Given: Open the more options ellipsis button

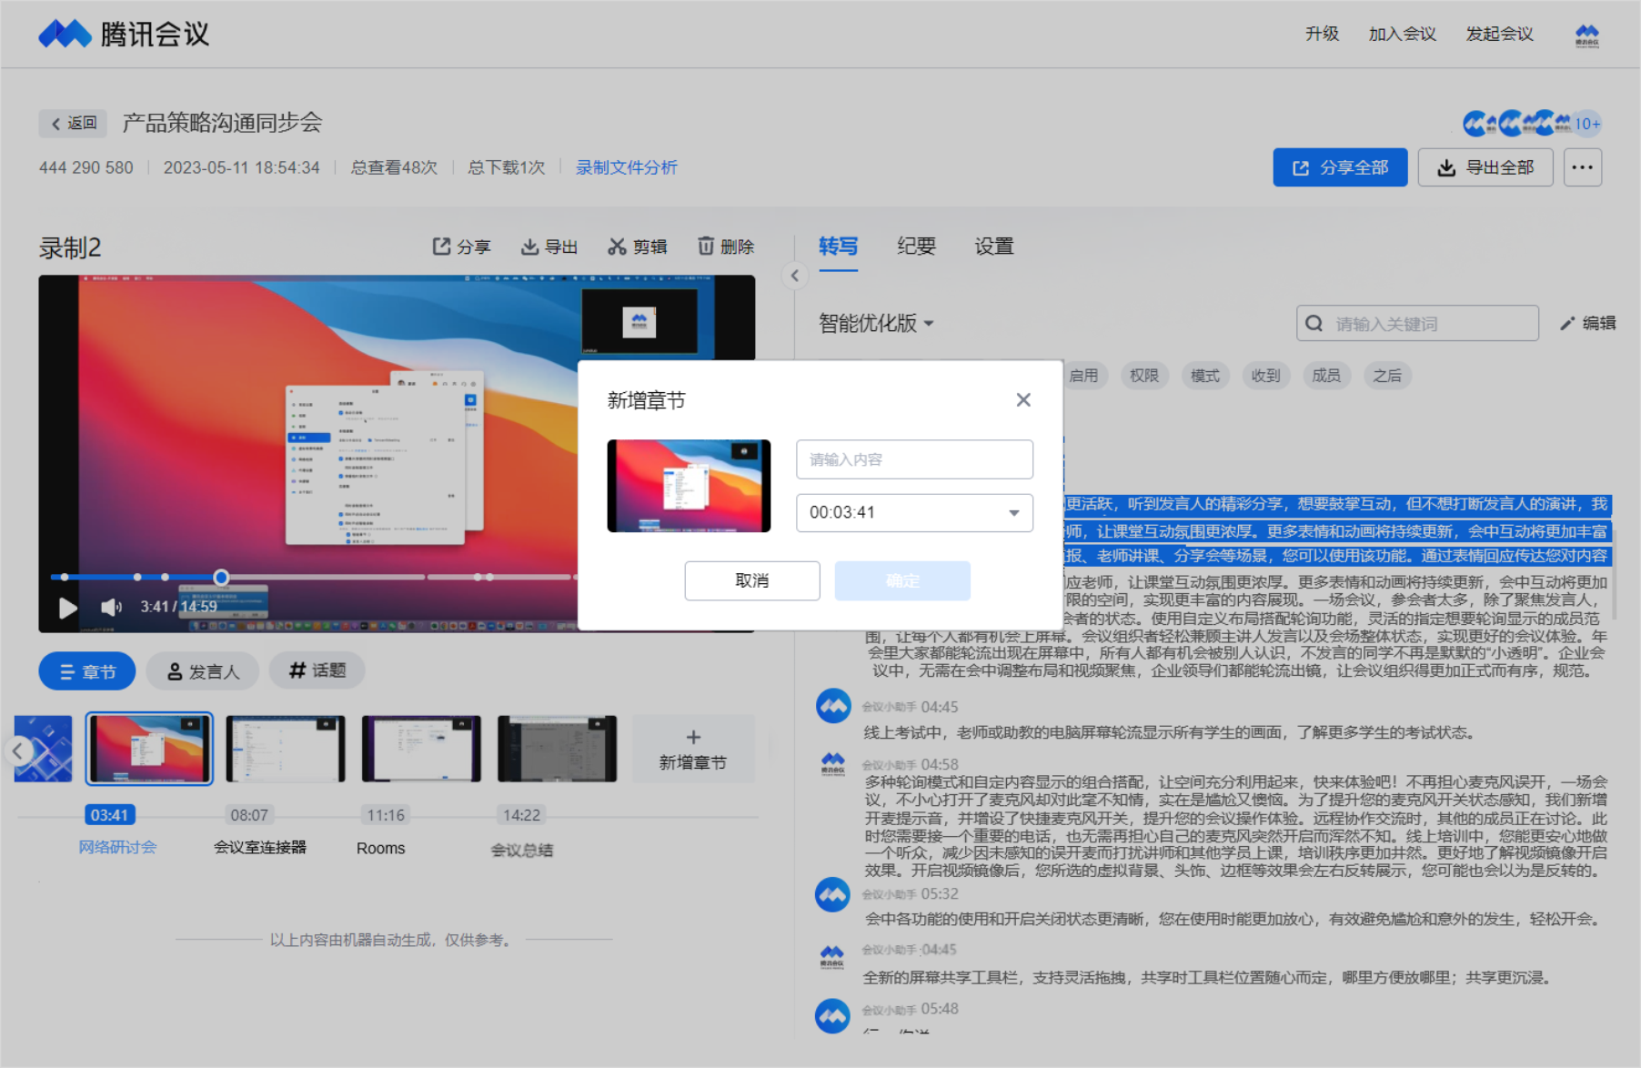Looking at the screenshot, I should pos(1583,167).
